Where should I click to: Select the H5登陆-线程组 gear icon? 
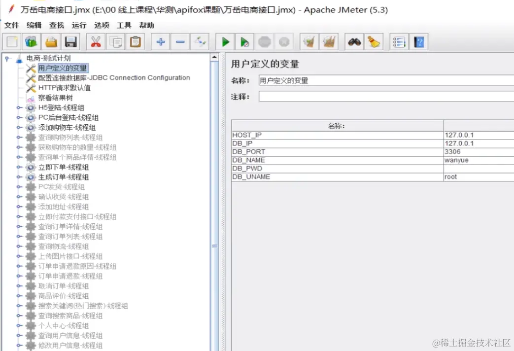(x=31, y=107)
